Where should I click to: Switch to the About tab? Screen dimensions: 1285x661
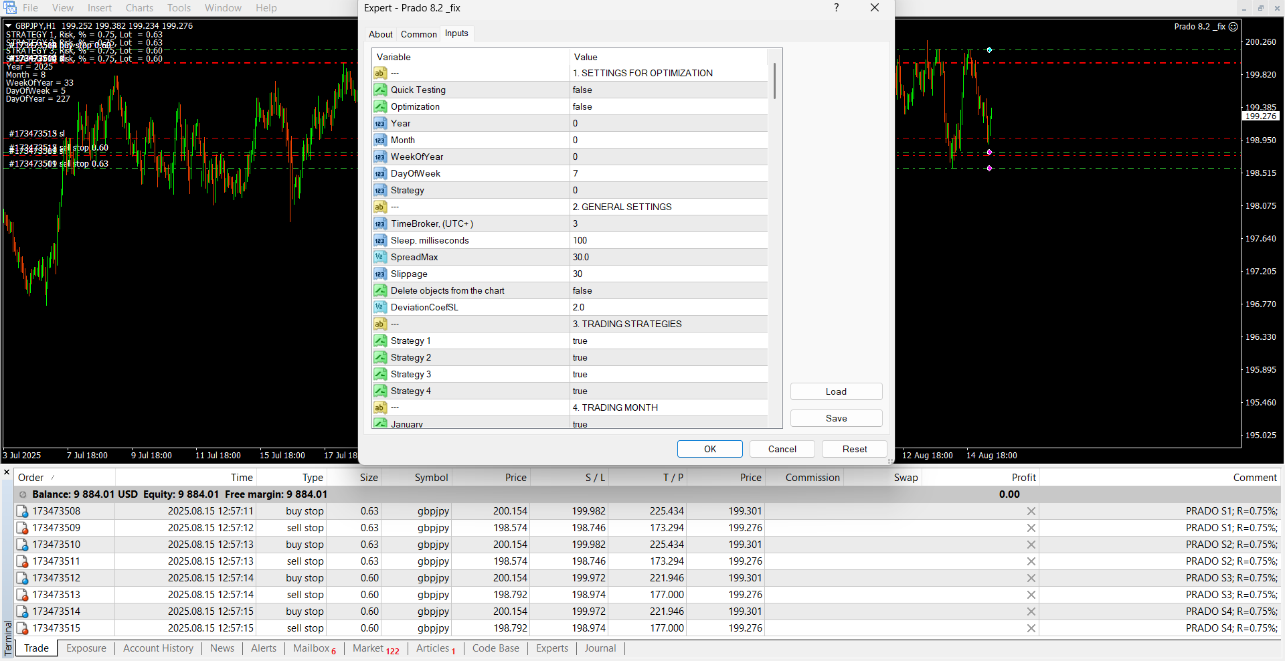pyautogui.click(x=381, y=34)
